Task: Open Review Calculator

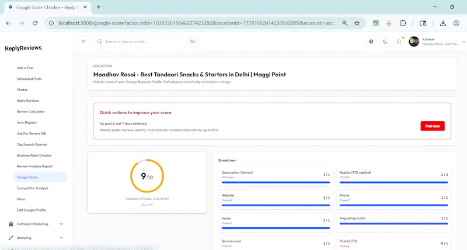Action: click(x=31, y=112)
